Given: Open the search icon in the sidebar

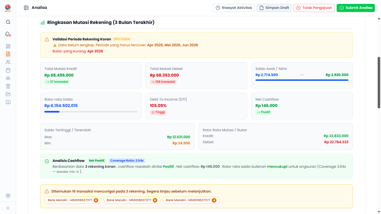Looking at the screenshot, I should (8, 22).
